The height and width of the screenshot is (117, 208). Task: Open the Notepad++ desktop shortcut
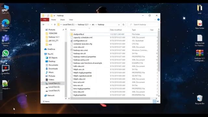(6, 84)
